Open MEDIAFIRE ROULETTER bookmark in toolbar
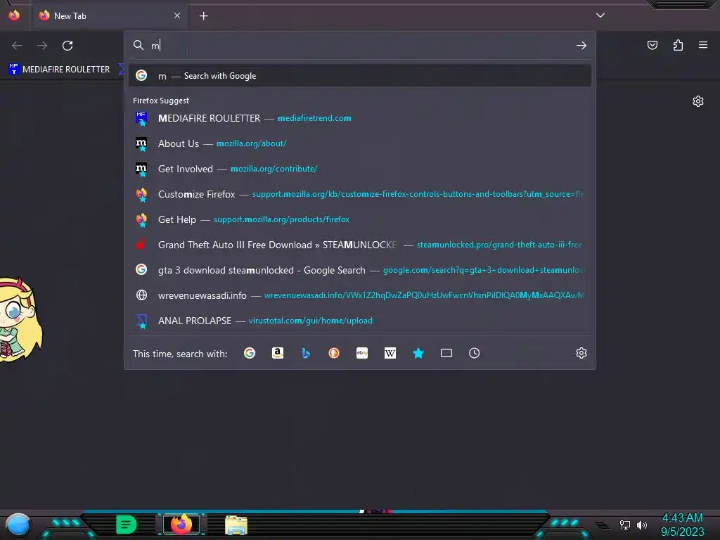This screenshot has height=540, width=720. click(60, 70)
